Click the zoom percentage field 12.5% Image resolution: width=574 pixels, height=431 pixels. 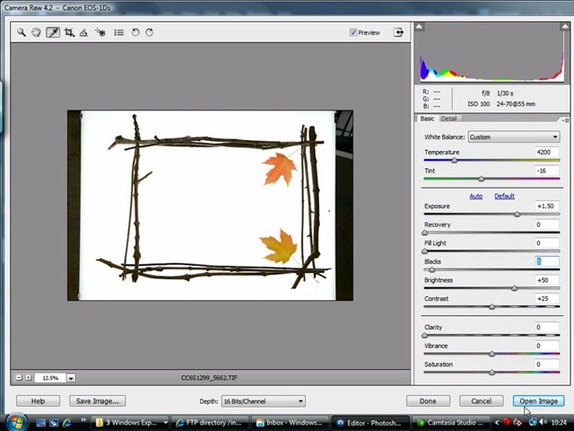(x=50, y=378)
